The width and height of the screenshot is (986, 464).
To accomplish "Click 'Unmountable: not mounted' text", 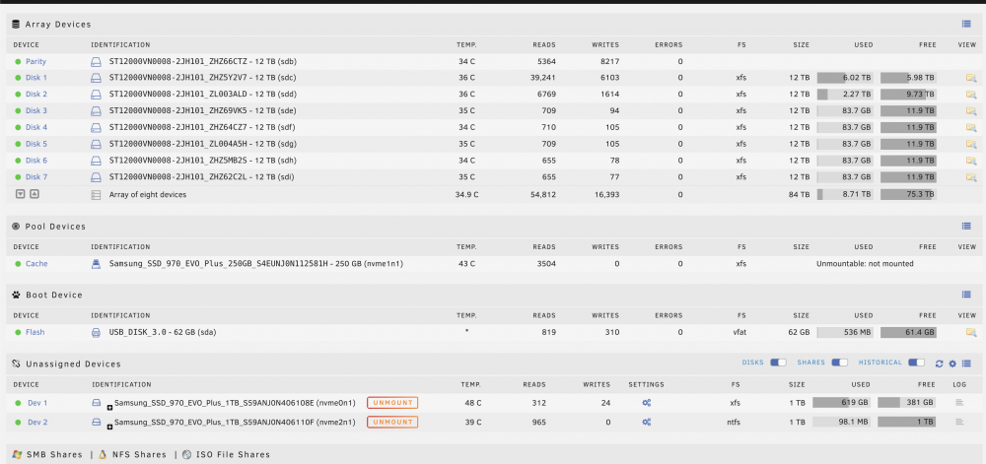I will (865, 264).
